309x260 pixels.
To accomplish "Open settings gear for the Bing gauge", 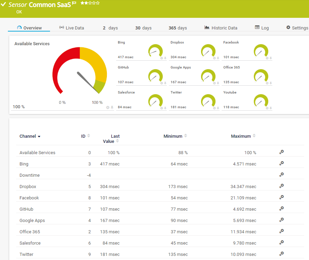I will tap(162, 58).
